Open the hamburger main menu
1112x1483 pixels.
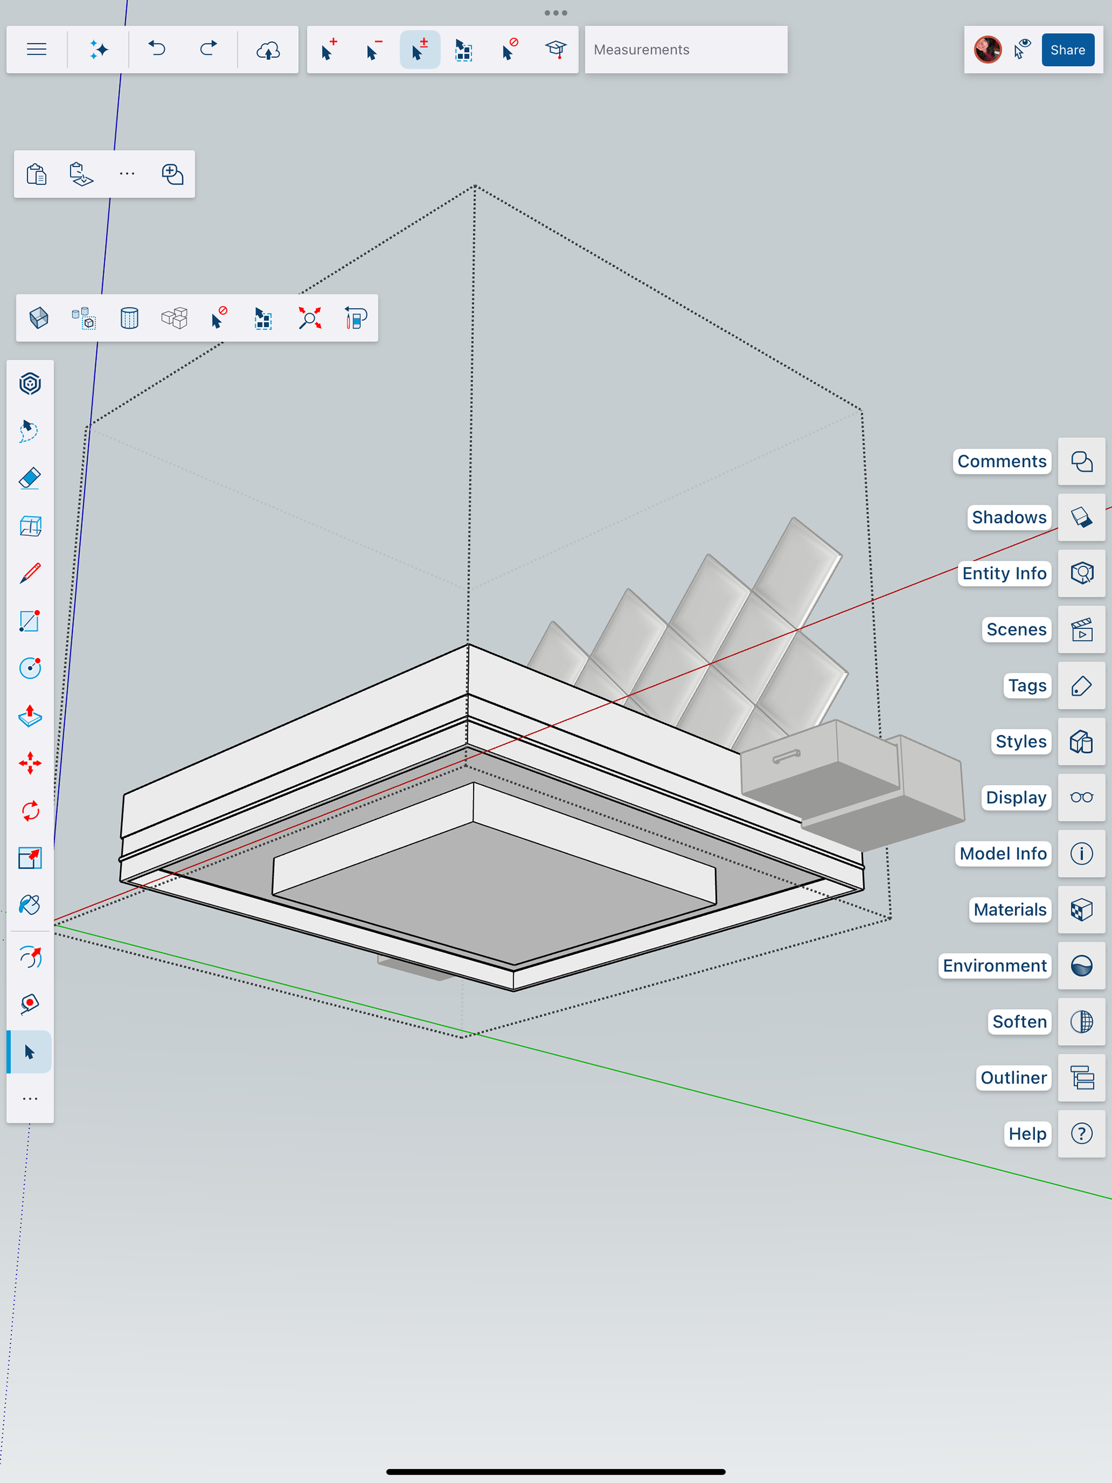pyautogui.click(x=37, y=50)
